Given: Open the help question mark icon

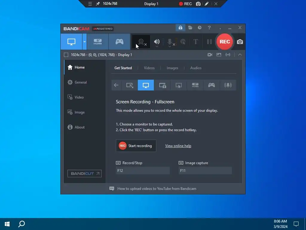Looking at the screenshot, I should (x=209, y=28).
